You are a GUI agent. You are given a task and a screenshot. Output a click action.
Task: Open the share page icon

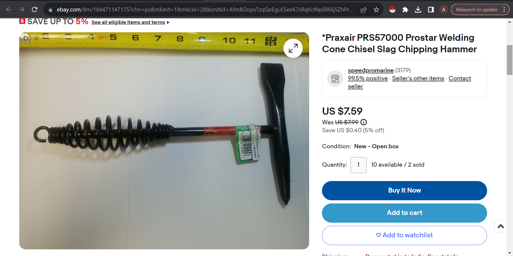point(363,10)
